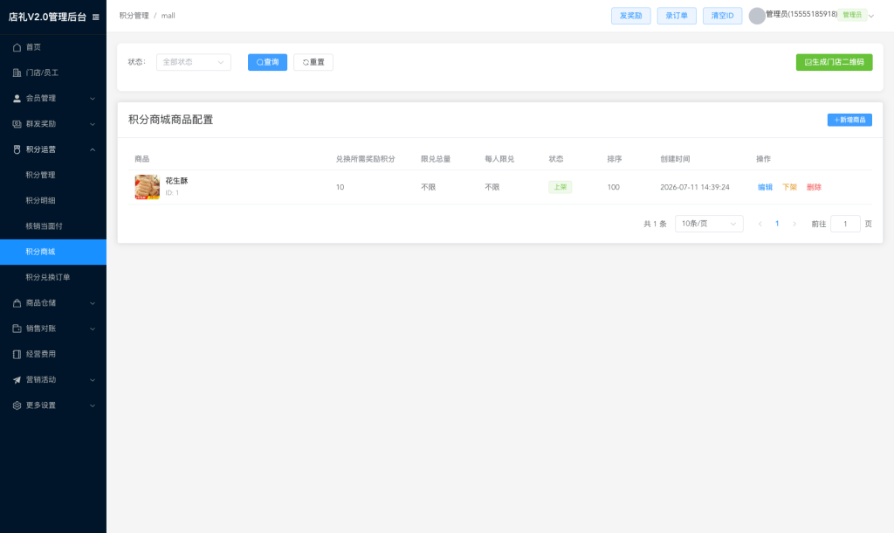Click the 首页 home icon
Viewport: 894px width, 533px height.
17,47
